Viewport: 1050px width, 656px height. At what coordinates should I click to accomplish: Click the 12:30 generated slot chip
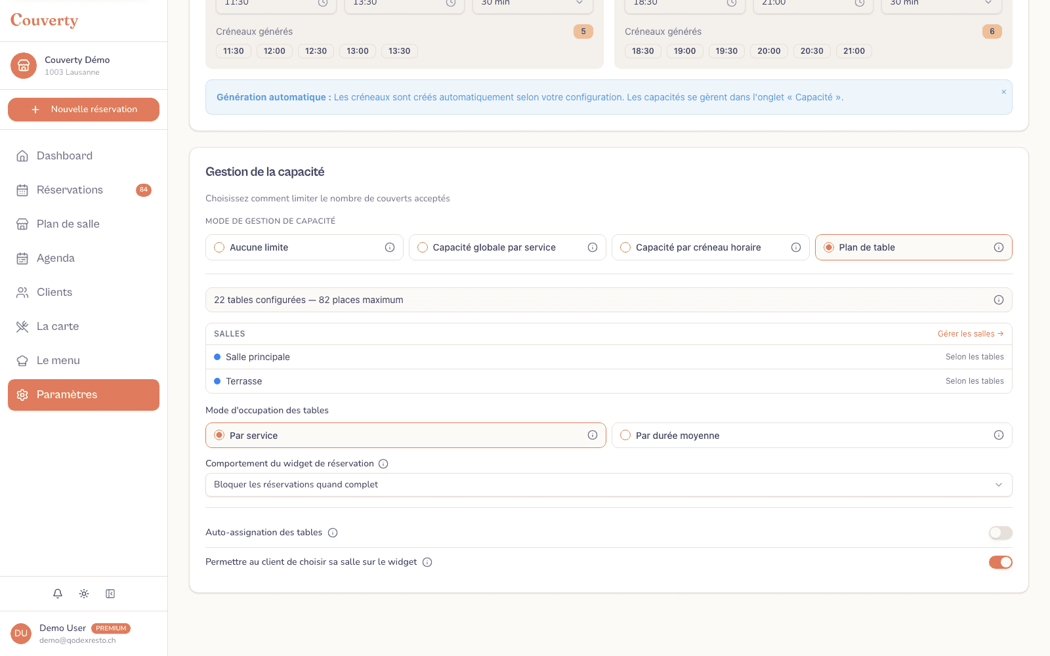coord(316,51)
